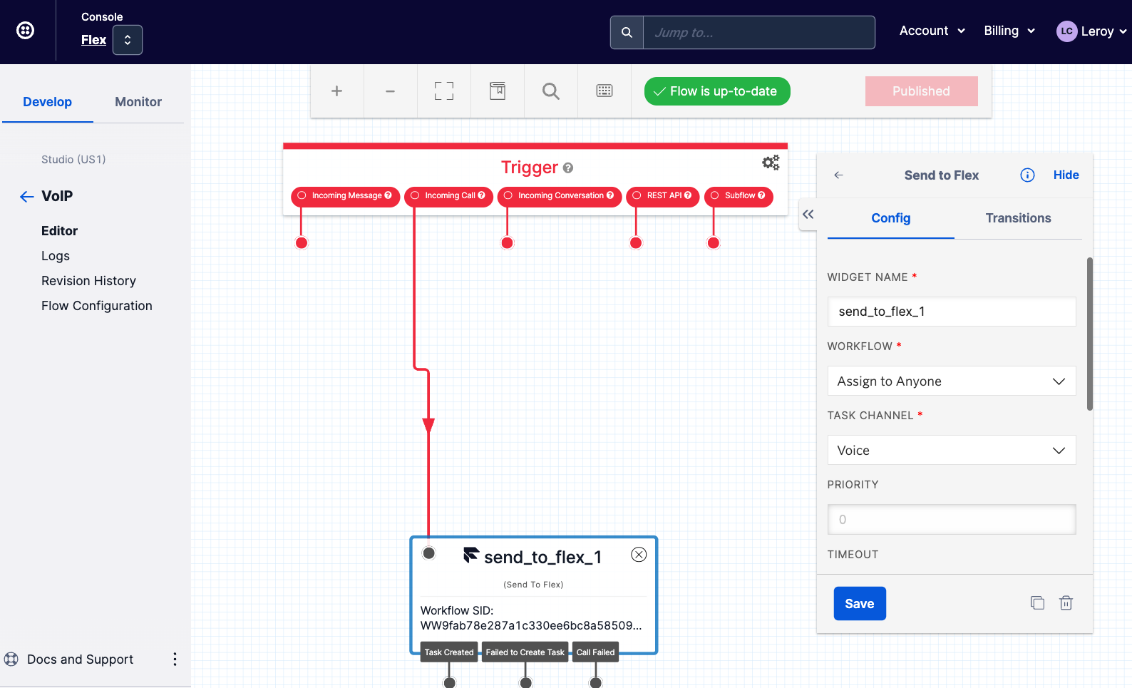Zoom in on the canvas
The image size is (1132, 688).
(x=337, y=91)
